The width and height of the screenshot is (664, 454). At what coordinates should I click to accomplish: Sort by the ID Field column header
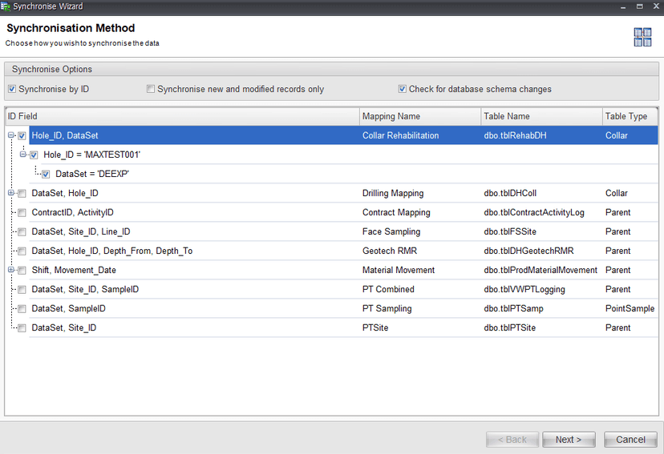point(182,116)
